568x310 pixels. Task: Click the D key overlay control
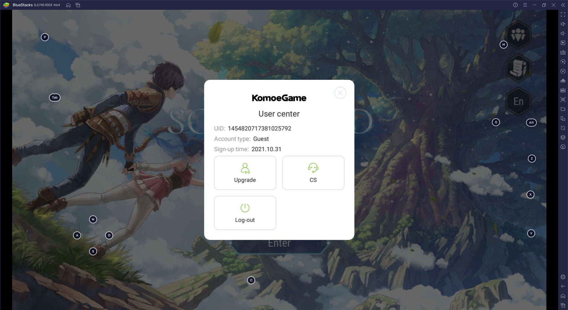(109, 236)
